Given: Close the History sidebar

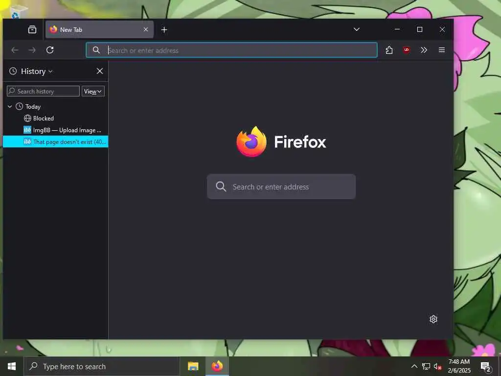Looking at the screenshot, I should tap(100, 71).
